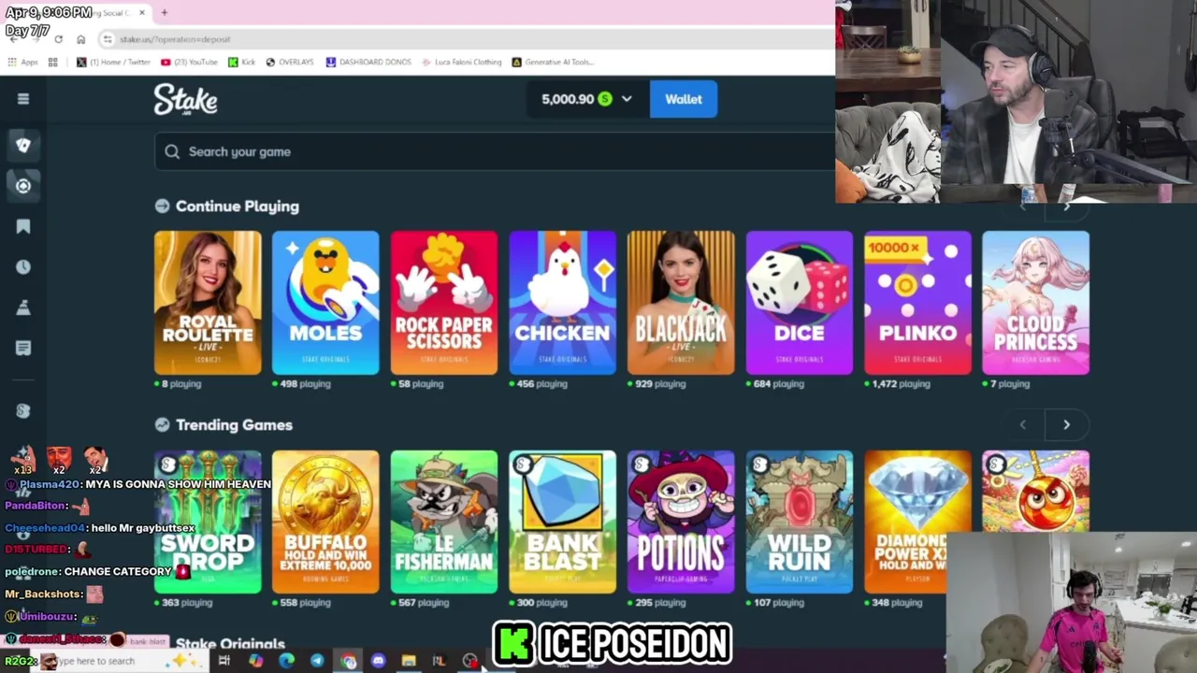This screenshot has height=673, width=1197.
Task: Open Task View in Windows taskbar
Action: coord(224,661)
